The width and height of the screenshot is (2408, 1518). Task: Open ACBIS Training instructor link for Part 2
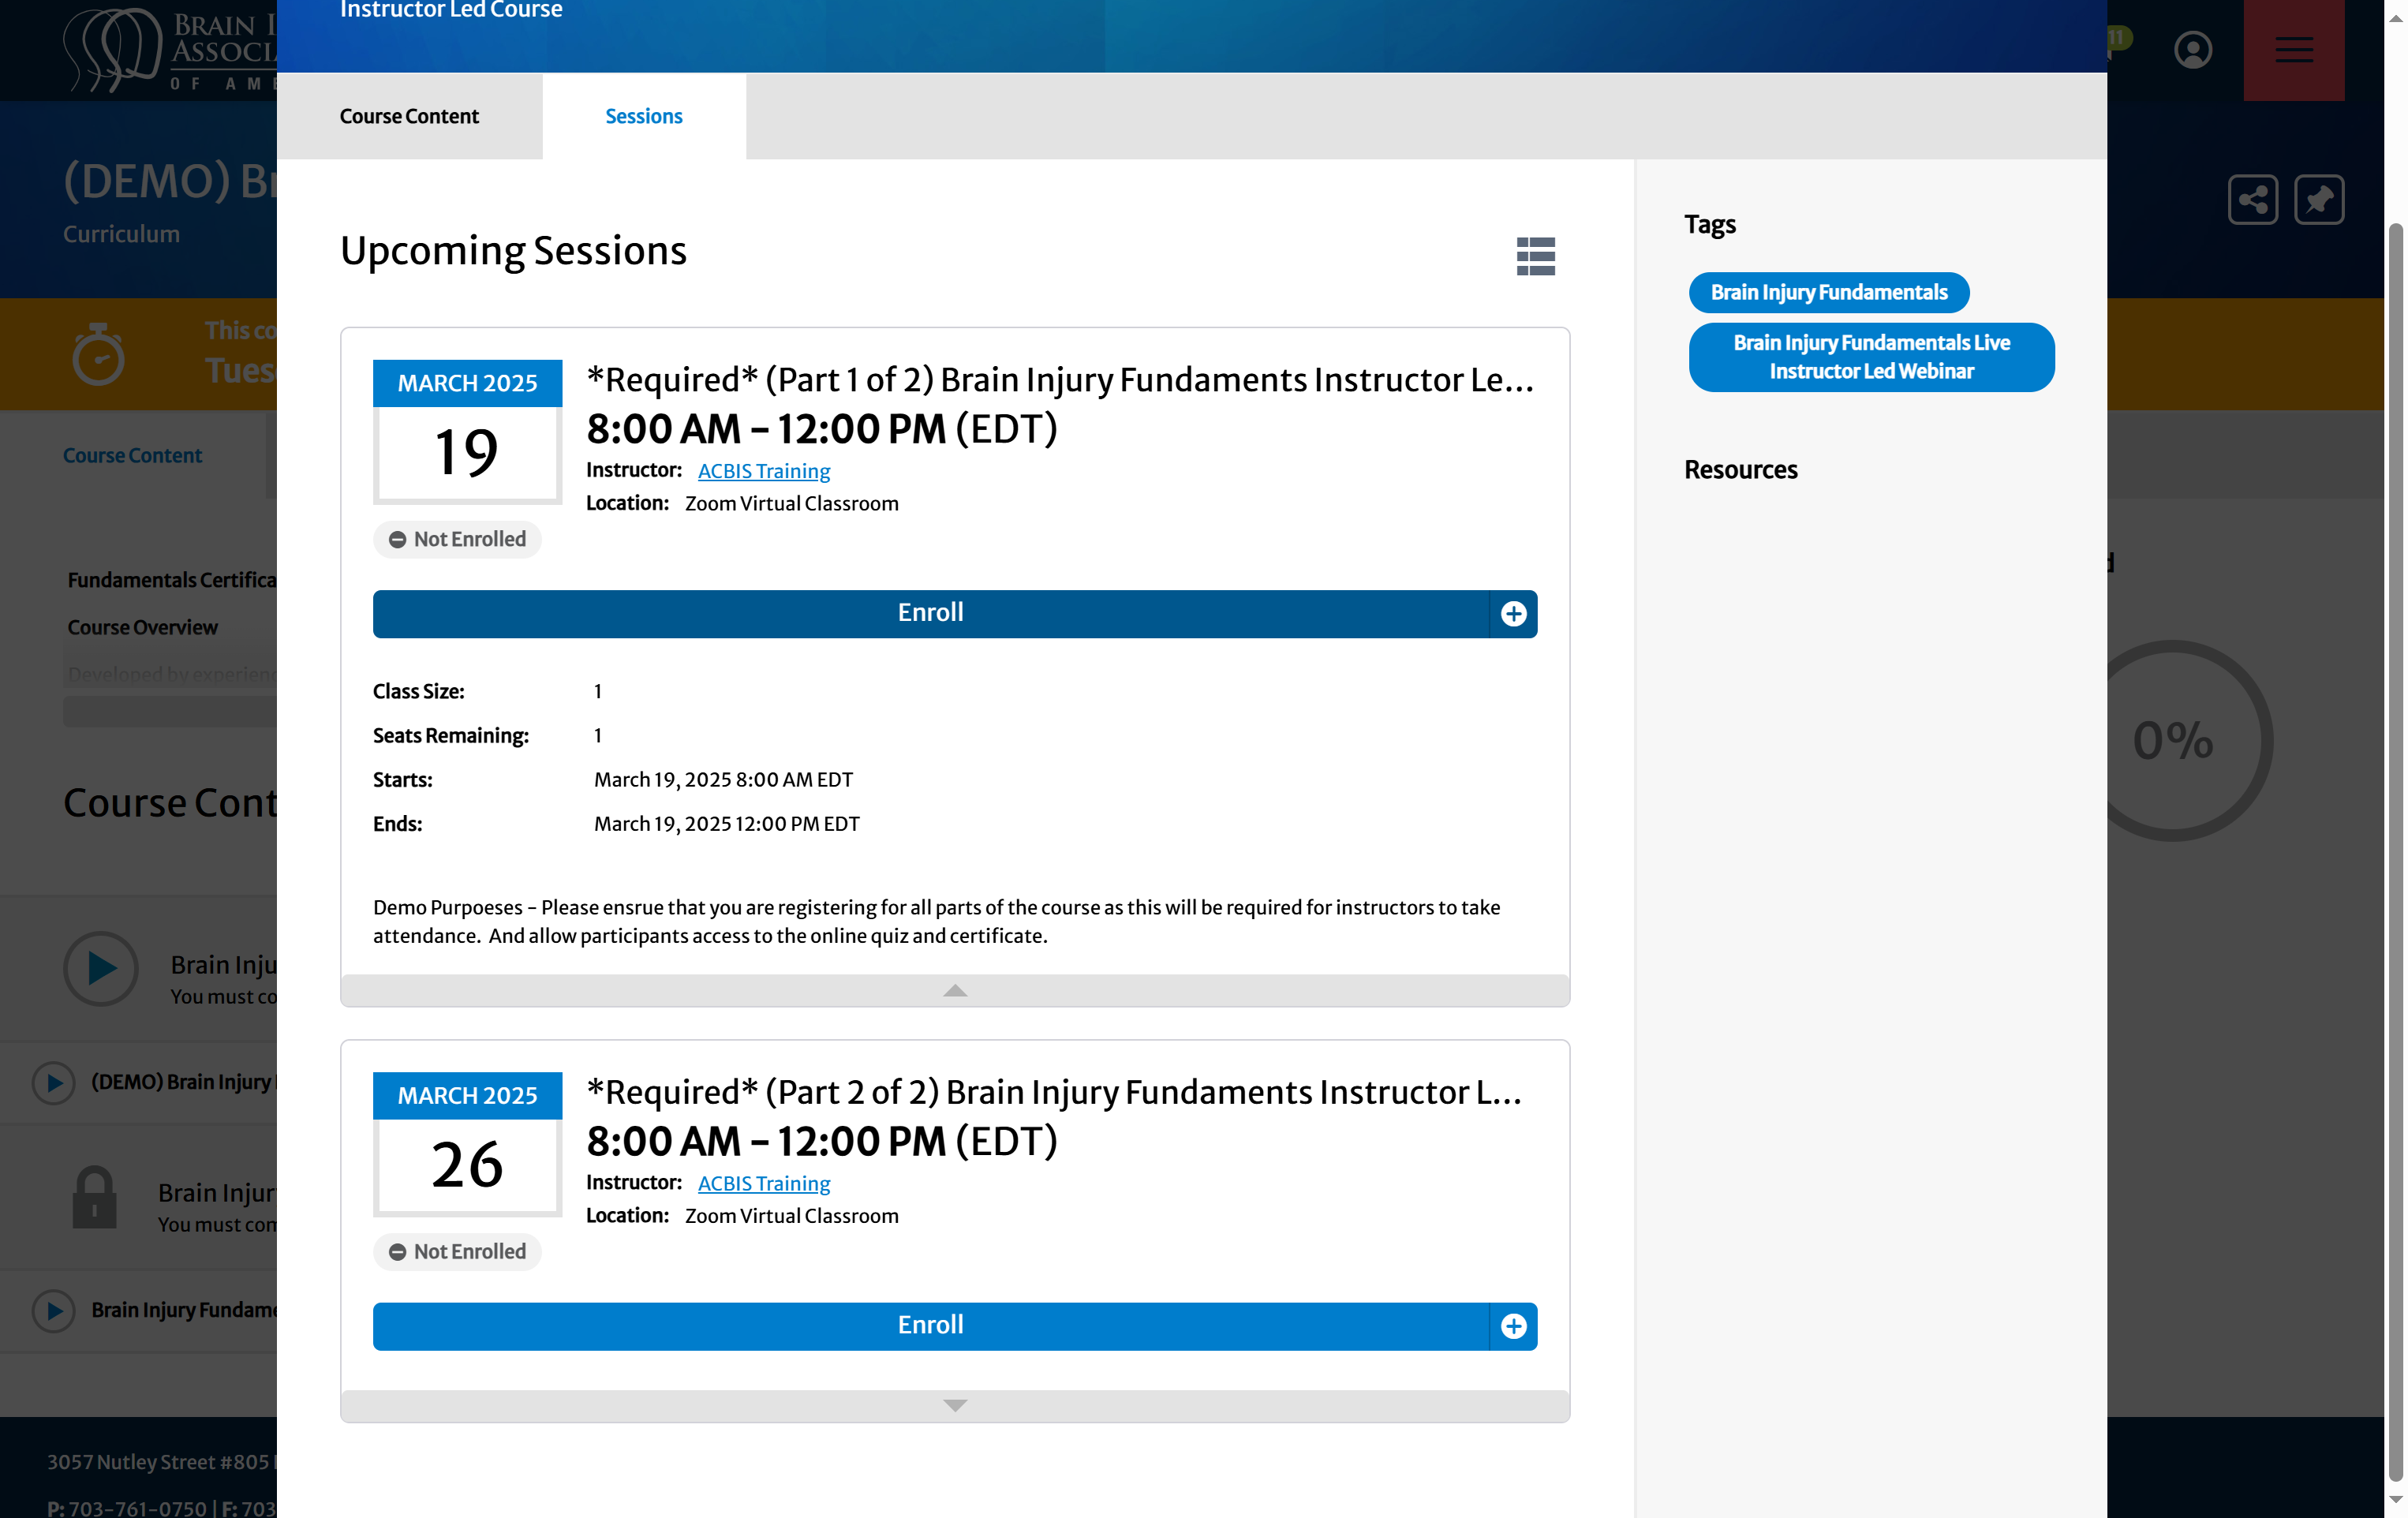(764, 1183)
